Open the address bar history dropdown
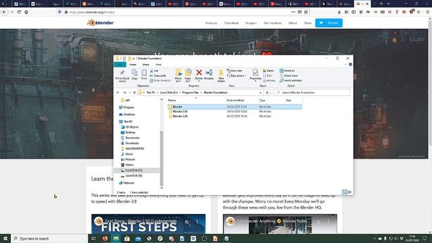The width and height of the screenshot is (432, 243). (x=261, y=92)
